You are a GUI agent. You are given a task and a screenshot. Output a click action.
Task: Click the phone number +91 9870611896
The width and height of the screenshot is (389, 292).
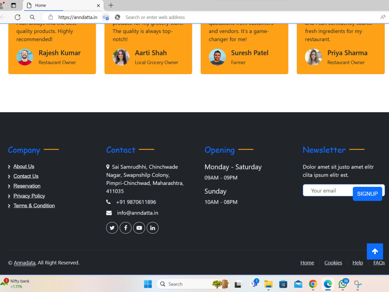tap(136, 202)
